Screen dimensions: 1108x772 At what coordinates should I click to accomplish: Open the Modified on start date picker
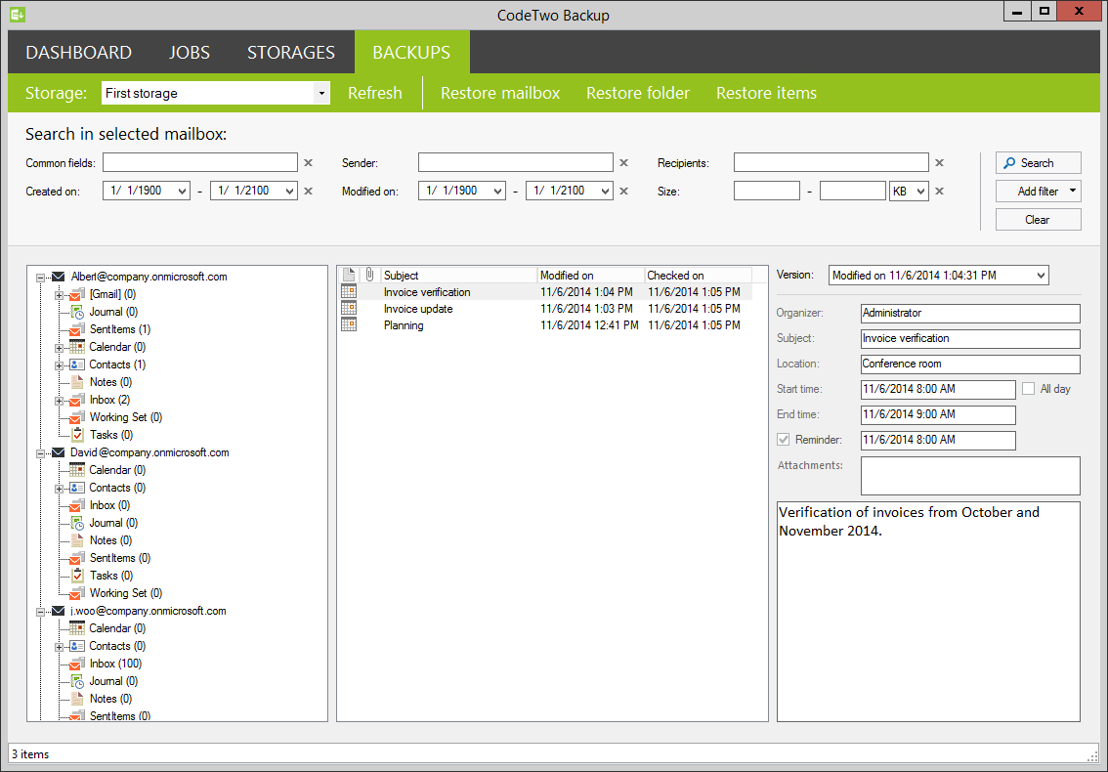tap(498, 191)
